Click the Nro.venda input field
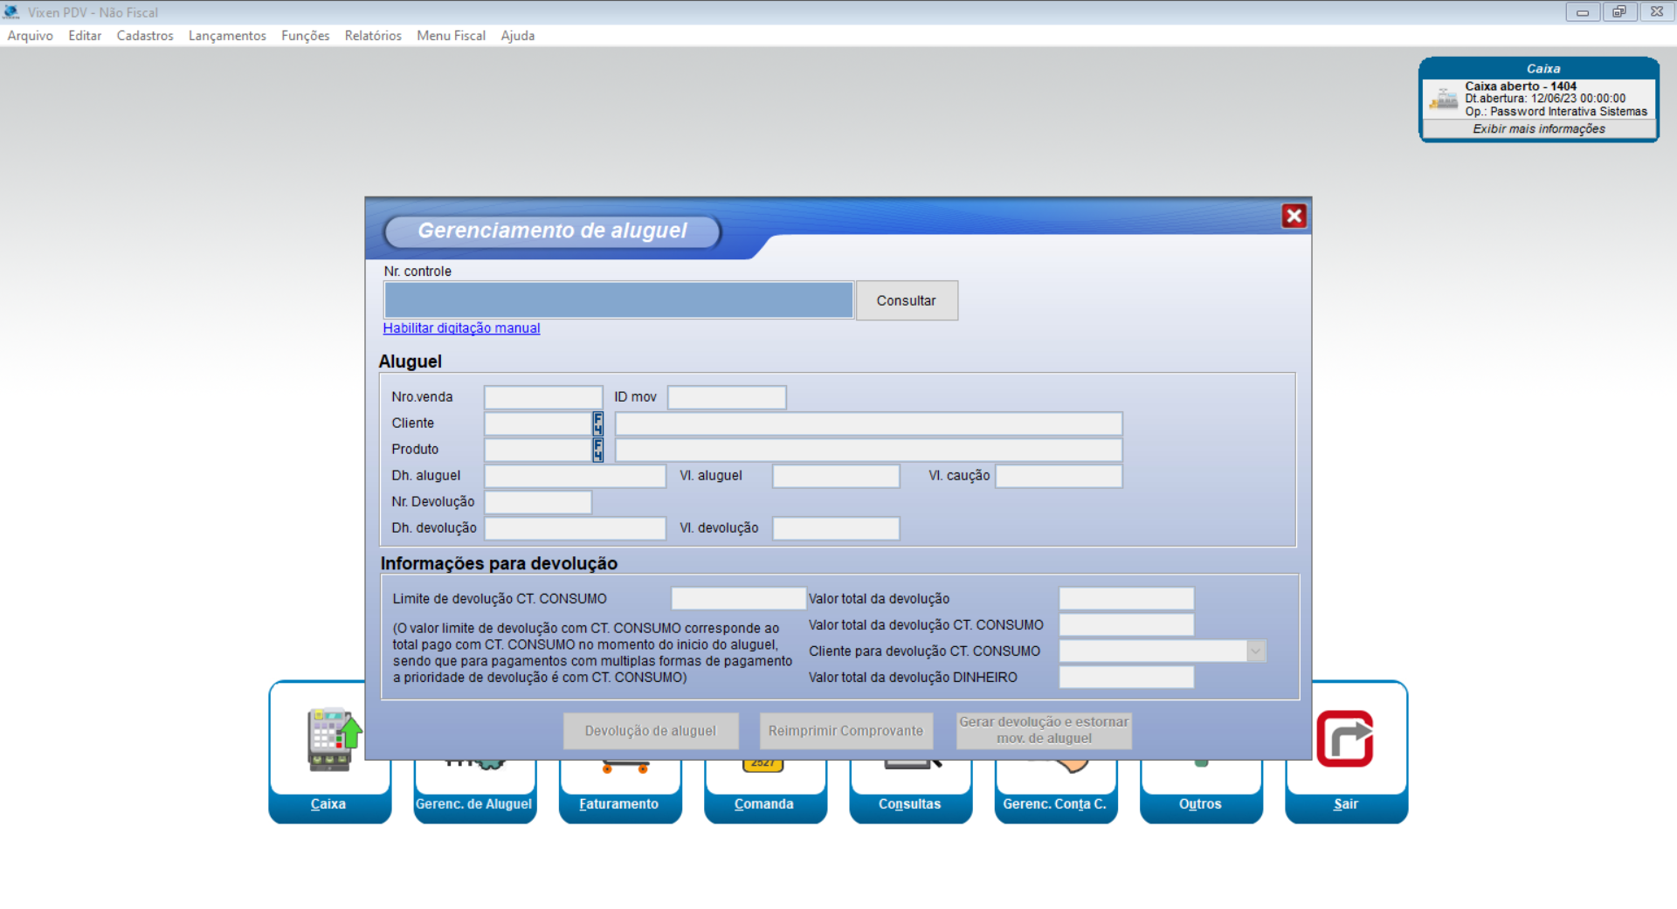The height and width of the screenshot is (909, 1677). coord(543,398)
